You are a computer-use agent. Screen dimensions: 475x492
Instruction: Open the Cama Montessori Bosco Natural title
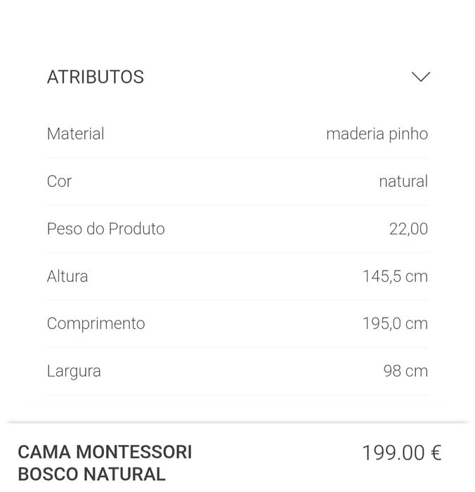[105, 463]
